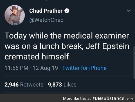Screen dimensions: 135x102
Task: Click the 'More like this at' text
Action: point(77,98)
